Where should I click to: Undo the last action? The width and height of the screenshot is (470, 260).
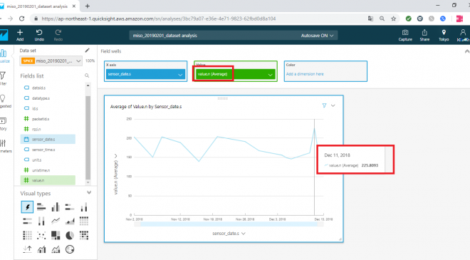pyautogui.click(x=39, y=35)
